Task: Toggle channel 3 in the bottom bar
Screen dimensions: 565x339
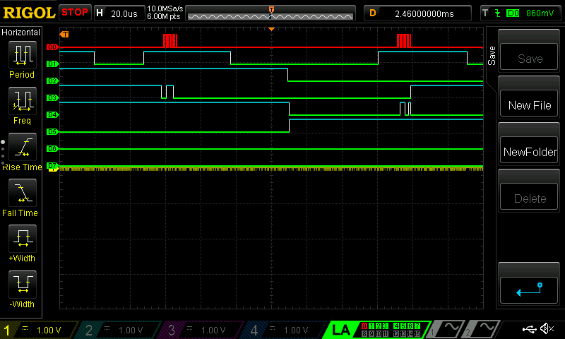Action: click(x=201, y=330)
